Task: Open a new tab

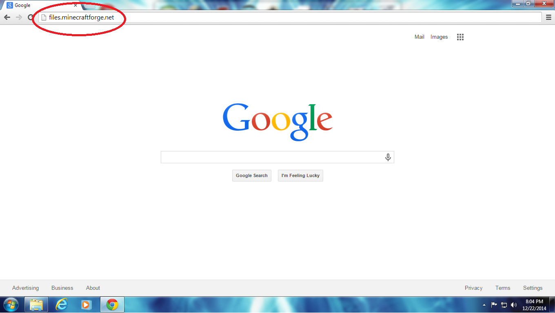Action: pos(90,5)
